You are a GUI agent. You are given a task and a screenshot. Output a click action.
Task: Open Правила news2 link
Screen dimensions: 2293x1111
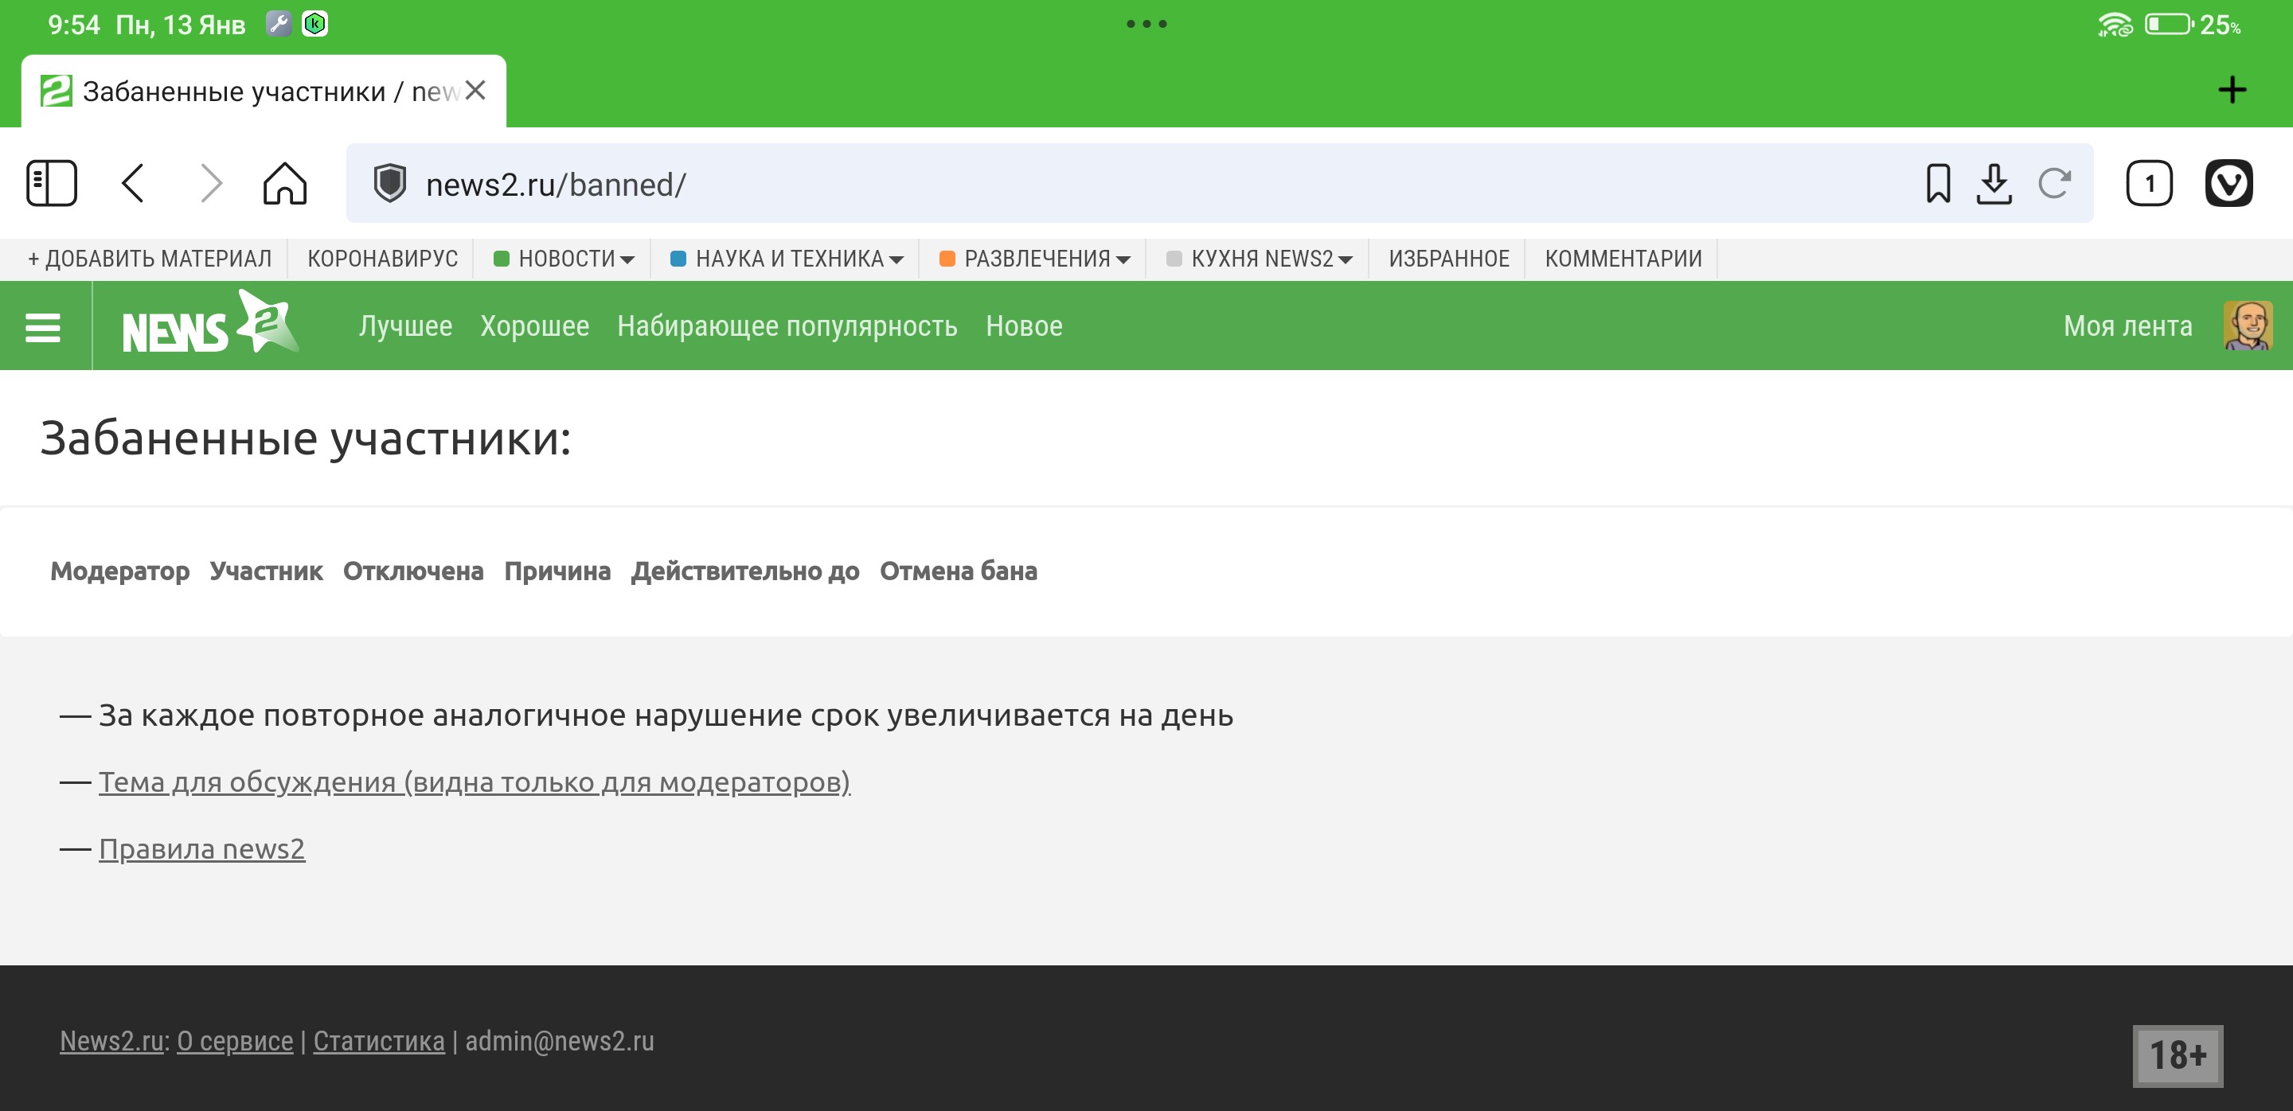coord(202,848)
